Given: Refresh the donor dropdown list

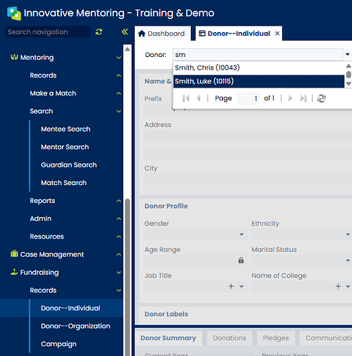Looking at the screenshot, I should (321, 98).
